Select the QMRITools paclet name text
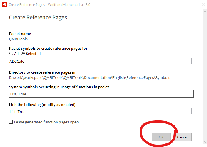This screenshot has width=207, height=147. click(18, 39)
